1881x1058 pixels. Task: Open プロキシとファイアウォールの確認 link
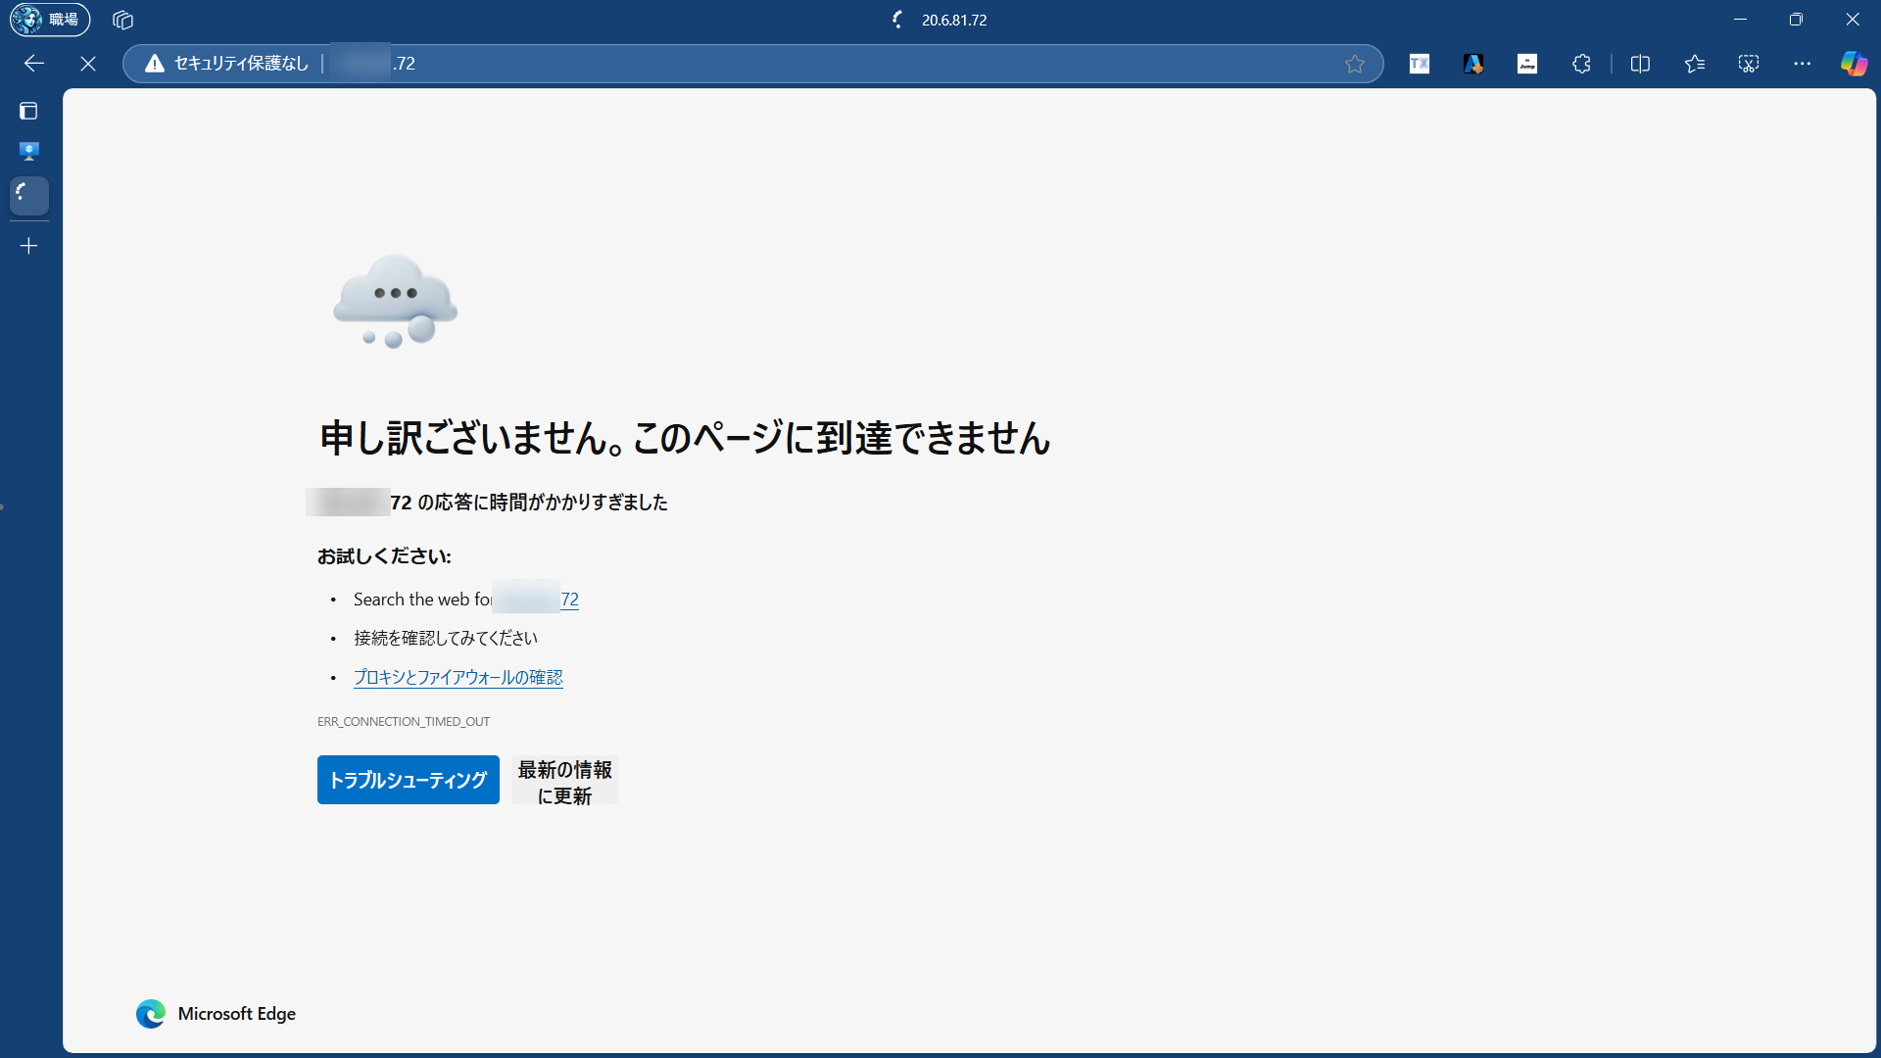(x=458, y=677)
